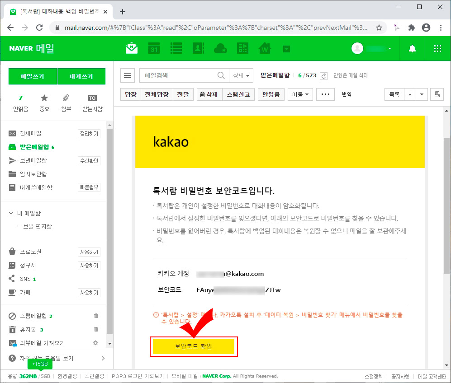Click the 답장 reply button
The height and width of the screenshot is (383, 451).
coord(131,94)
